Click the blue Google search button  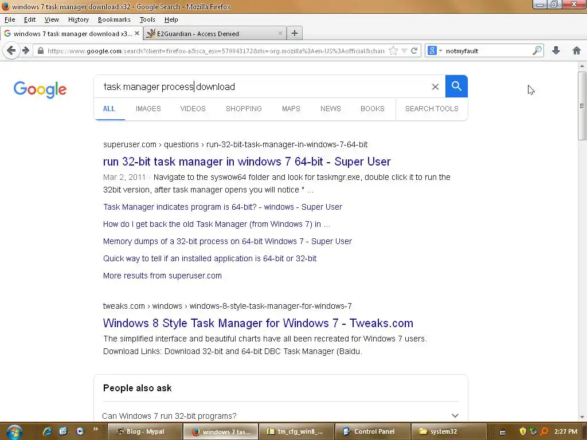click(x=456, y=87)
